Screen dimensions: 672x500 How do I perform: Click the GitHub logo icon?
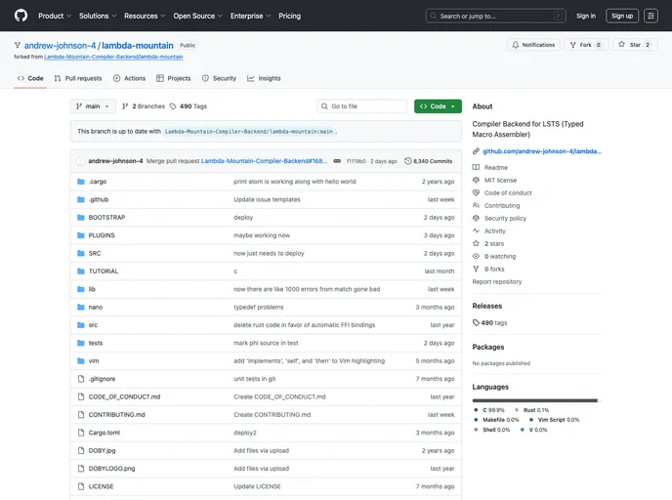pyautogui.click(x=21, y=16)
